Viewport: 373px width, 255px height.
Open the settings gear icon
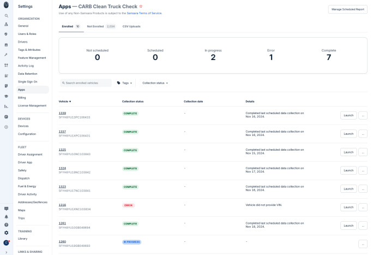tap(7, 233)
